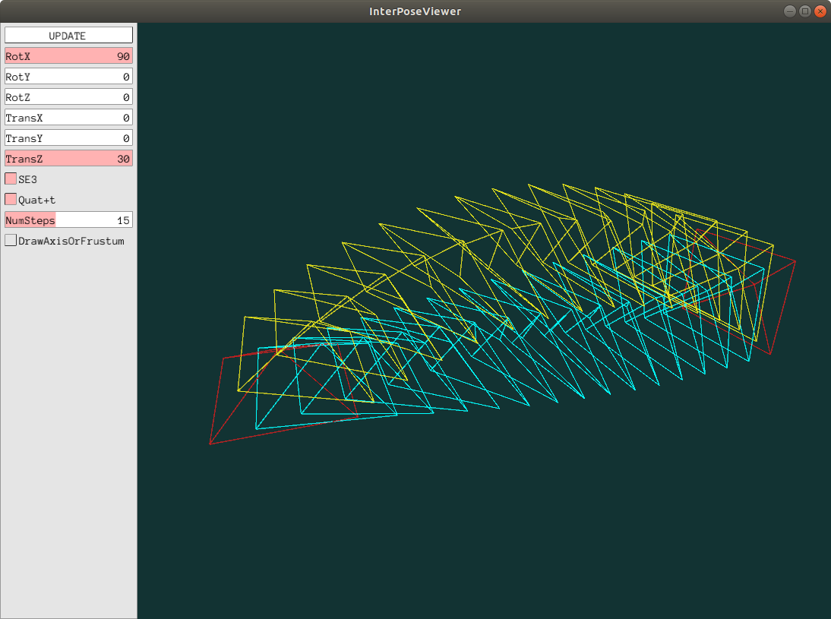Toggle the SE3 checkbox
Screen dimensions: 831x619
point(11,178)
